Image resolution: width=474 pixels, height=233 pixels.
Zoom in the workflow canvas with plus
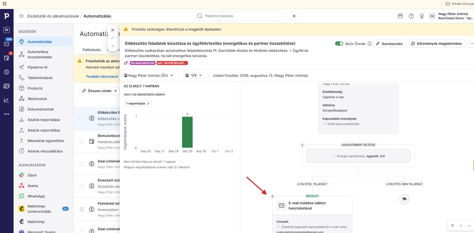coord(461,226)
